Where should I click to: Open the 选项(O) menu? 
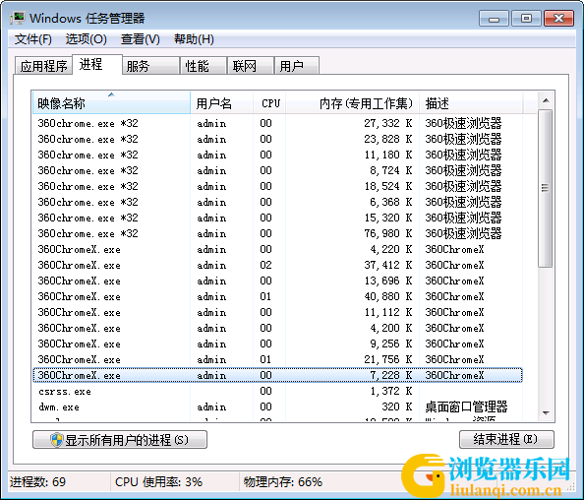(87, 39)
